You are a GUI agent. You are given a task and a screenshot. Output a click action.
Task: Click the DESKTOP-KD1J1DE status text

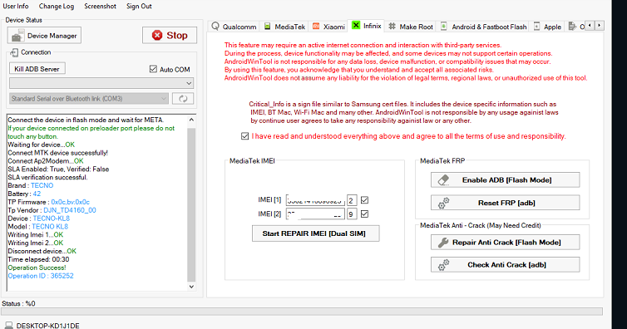[47, 326]
